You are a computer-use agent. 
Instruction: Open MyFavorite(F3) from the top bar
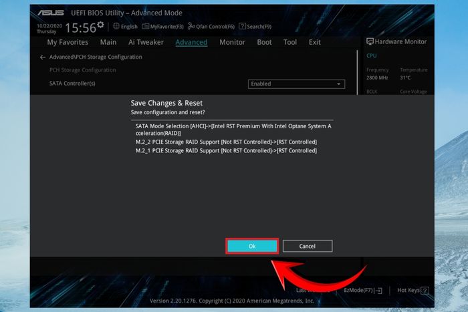tap(162, 27)
